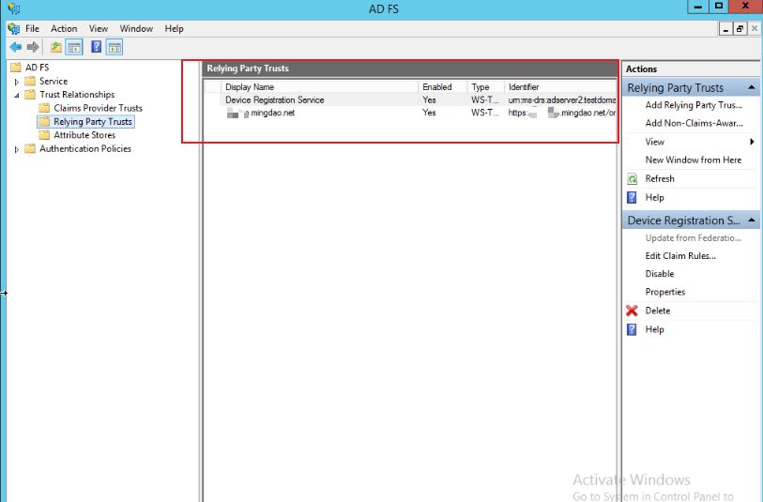Click the Forward arrow toolbar icon
The width and height of the screenshot is (763, 502).
tap(33, 47)
